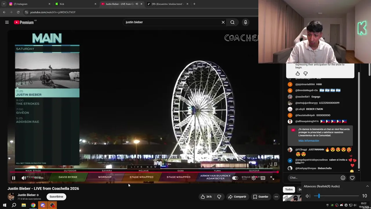Expand the audio device list chevron
371x209 pixels.
click(367, 186)
